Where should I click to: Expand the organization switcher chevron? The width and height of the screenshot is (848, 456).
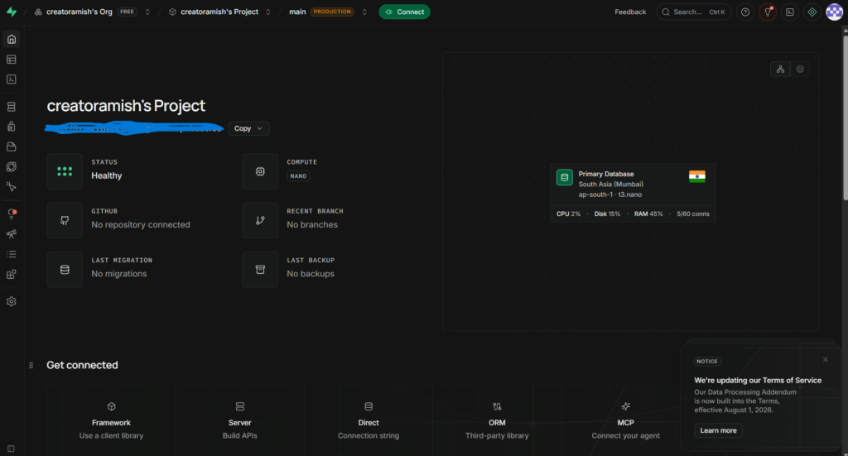[147, 12]
